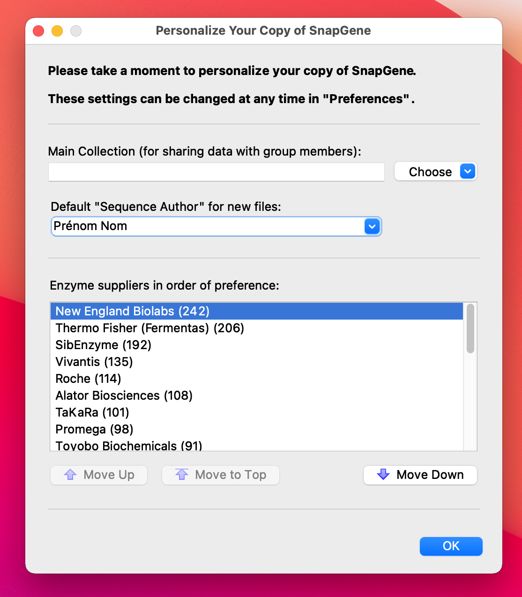Screen dimensions: 522x597
Task: Select Promega in the enzyme suppliers
Action: 95,429
